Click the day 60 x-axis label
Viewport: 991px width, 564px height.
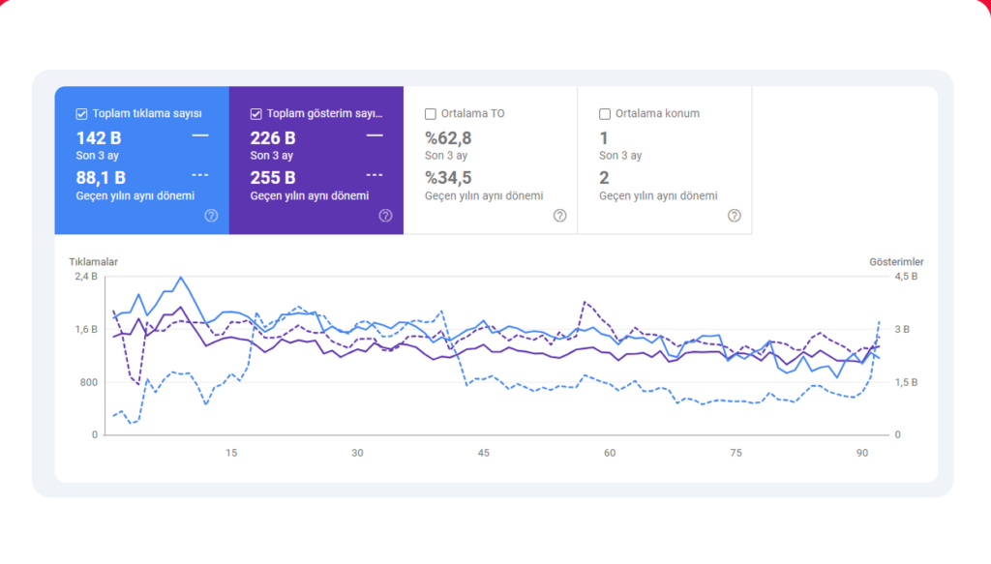tap(610, 453)
